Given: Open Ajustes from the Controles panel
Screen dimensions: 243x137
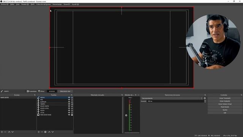Looking at the screenshot, I should 225,110.
